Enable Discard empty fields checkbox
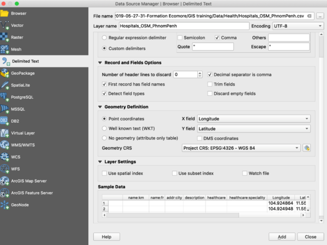 click(x=210, y=94)
